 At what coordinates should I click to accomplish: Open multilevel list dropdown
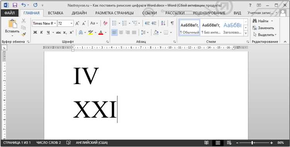[139, 24]
